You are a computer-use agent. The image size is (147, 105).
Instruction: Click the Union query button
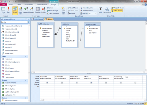50,8
